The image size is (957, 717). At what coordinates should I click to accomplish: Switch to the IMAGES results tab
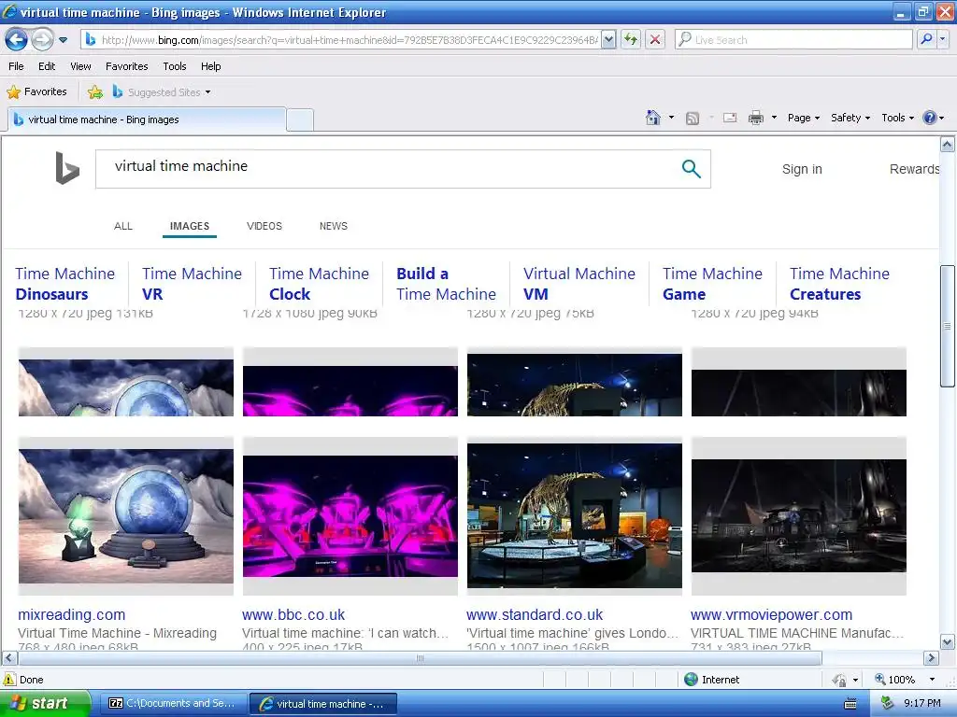pyautogui.click(x=190, y=226)
